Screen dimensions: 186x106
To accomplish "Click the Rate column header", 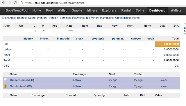I will tap(69, 26).
